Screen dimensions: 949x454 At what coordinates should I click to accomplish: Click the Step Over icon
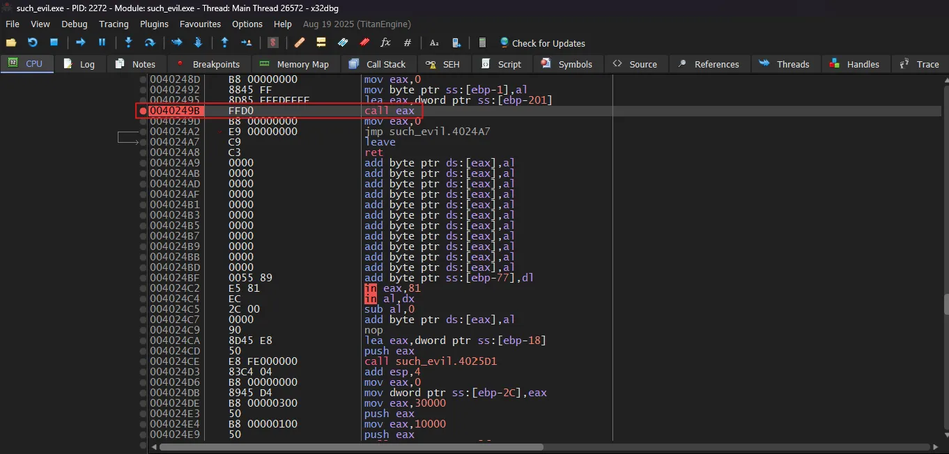tap(149, 42)
